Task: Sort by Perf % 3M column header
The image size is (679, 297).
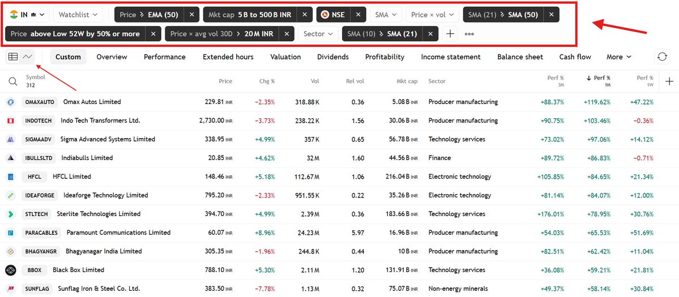Action: pos(555,81)
